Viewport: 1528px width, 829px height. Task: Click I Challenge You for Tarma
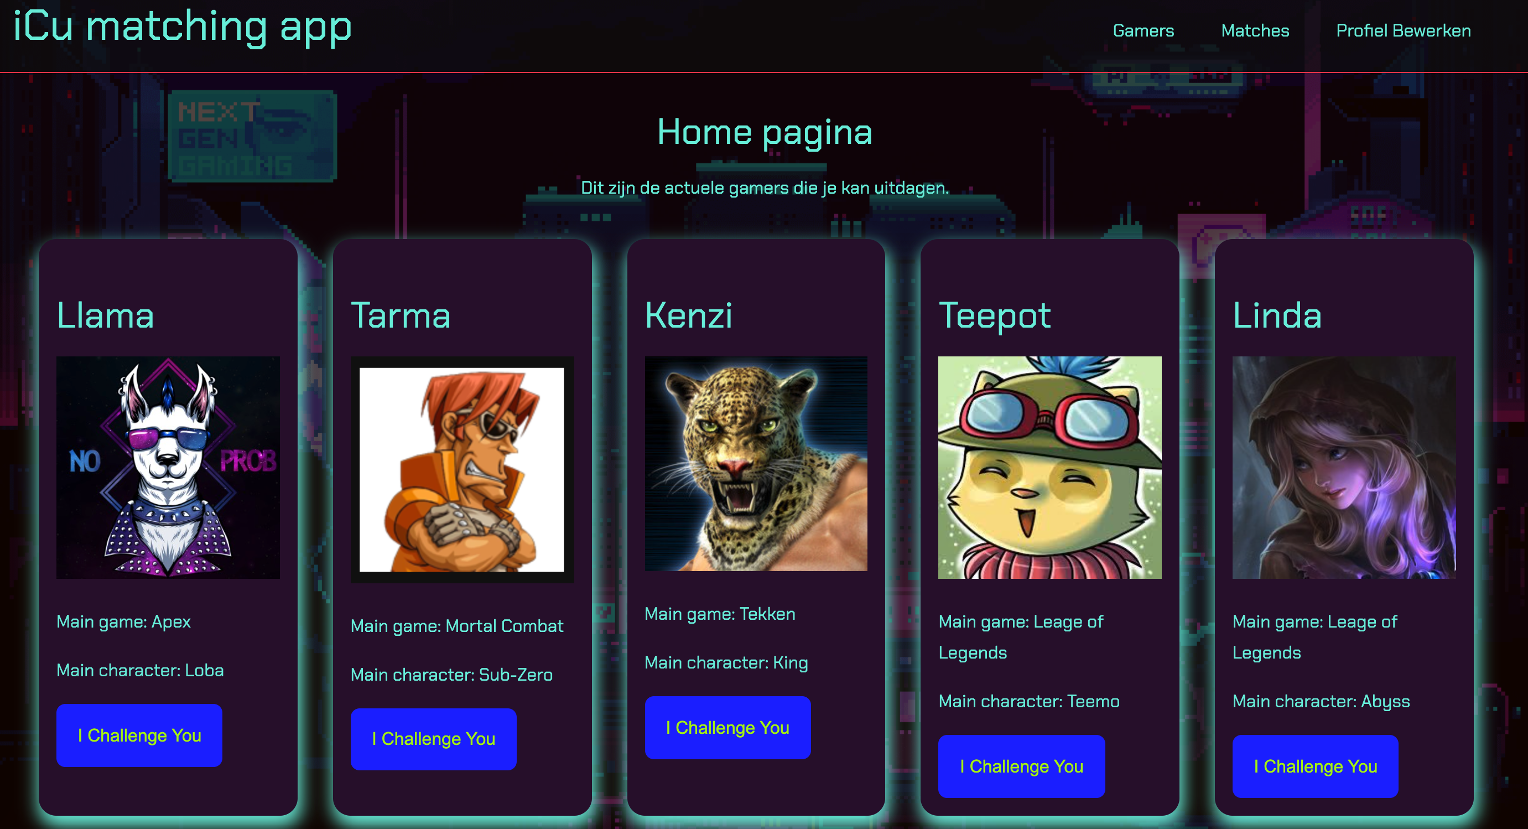point(433,736)
